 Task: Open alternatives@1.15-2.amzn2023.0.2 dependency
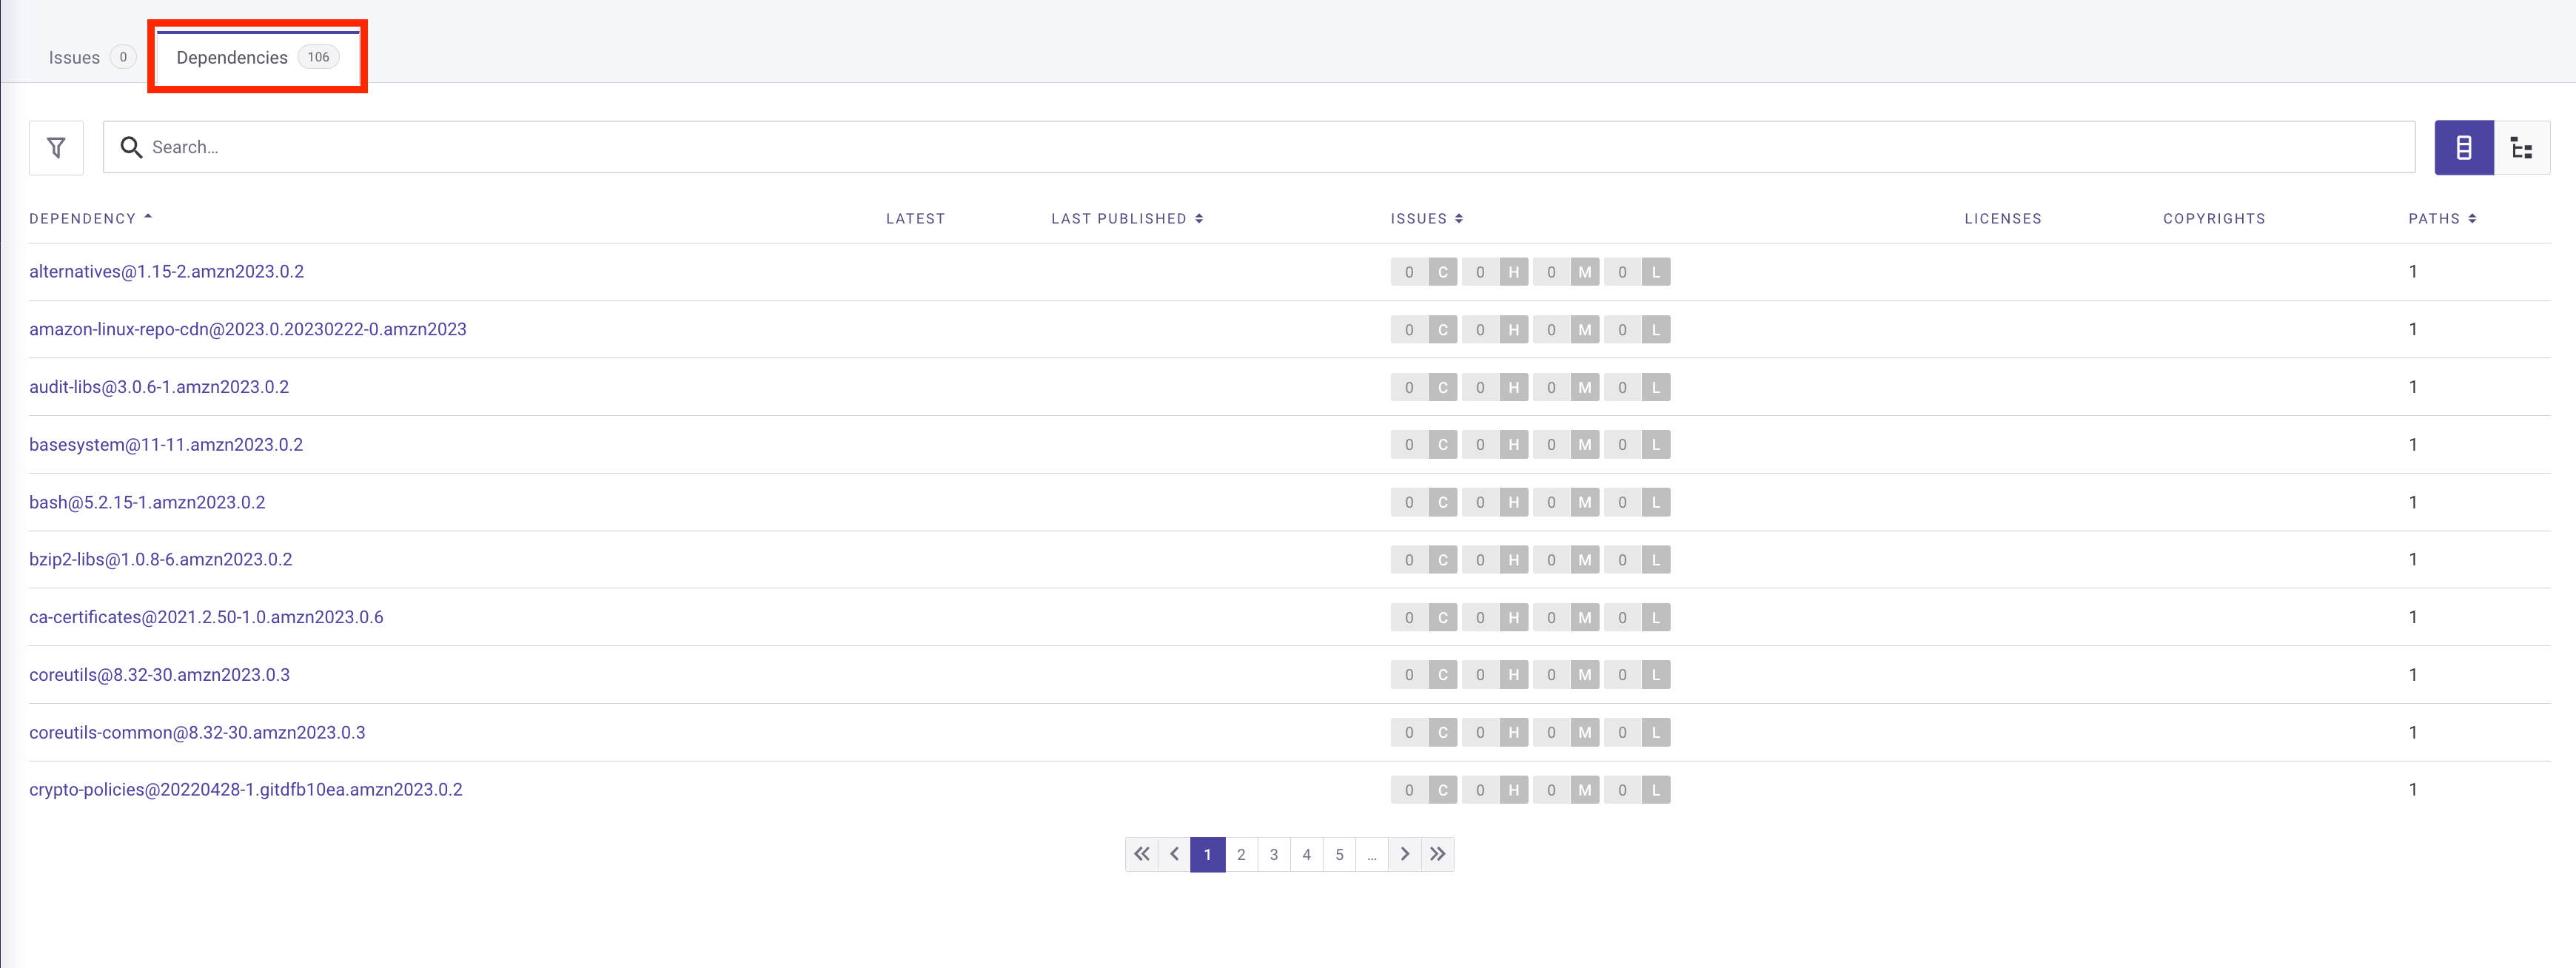[166, 272]
